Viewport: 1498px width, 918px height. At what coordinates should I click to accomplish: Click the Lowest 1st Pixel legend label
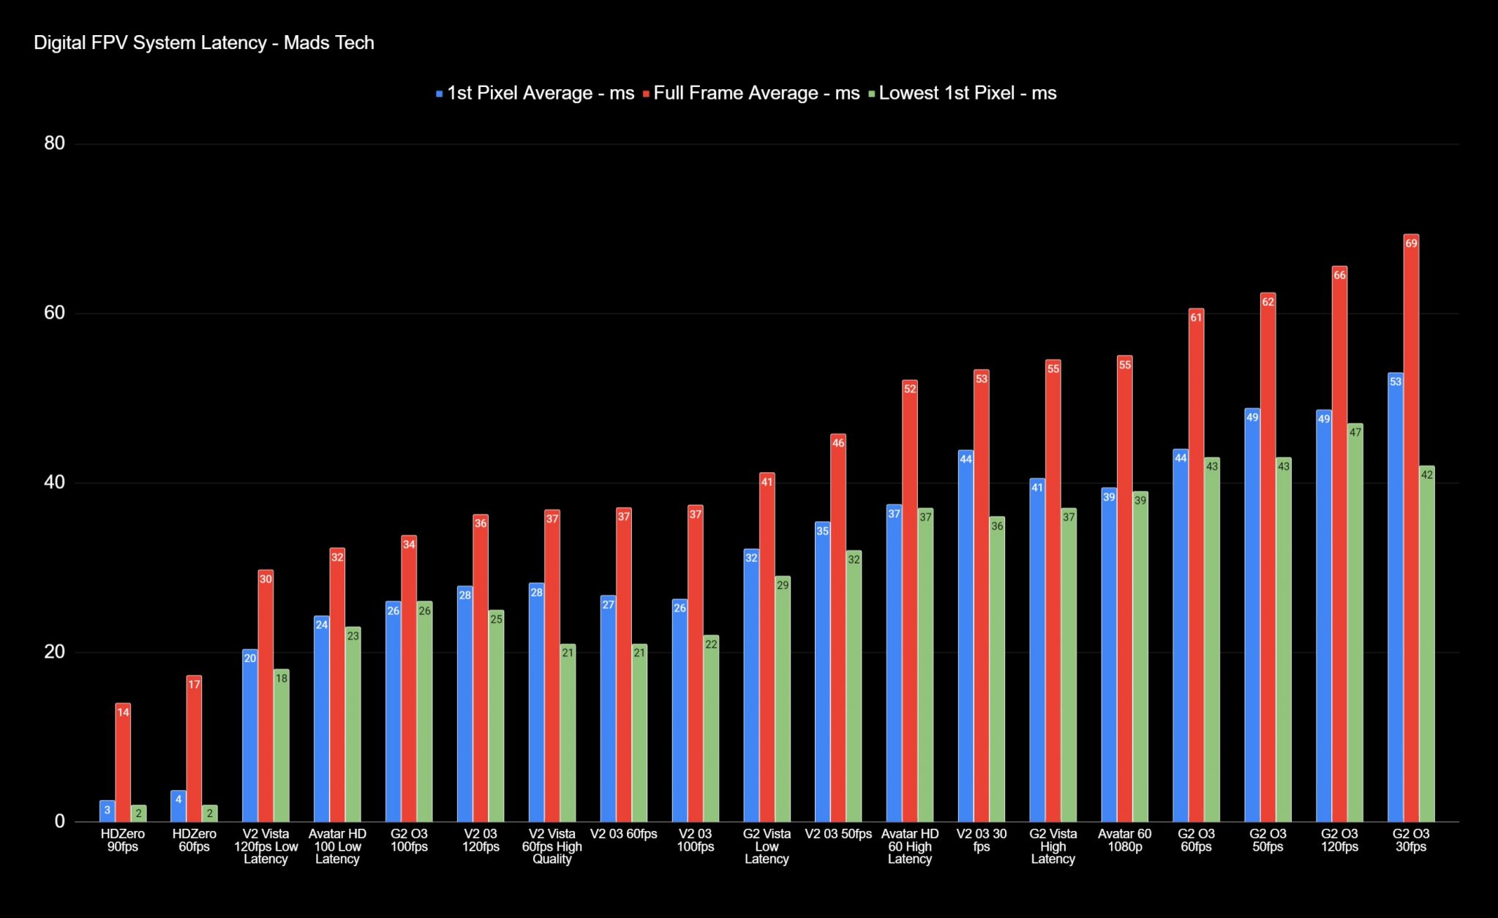click(967, 94)
